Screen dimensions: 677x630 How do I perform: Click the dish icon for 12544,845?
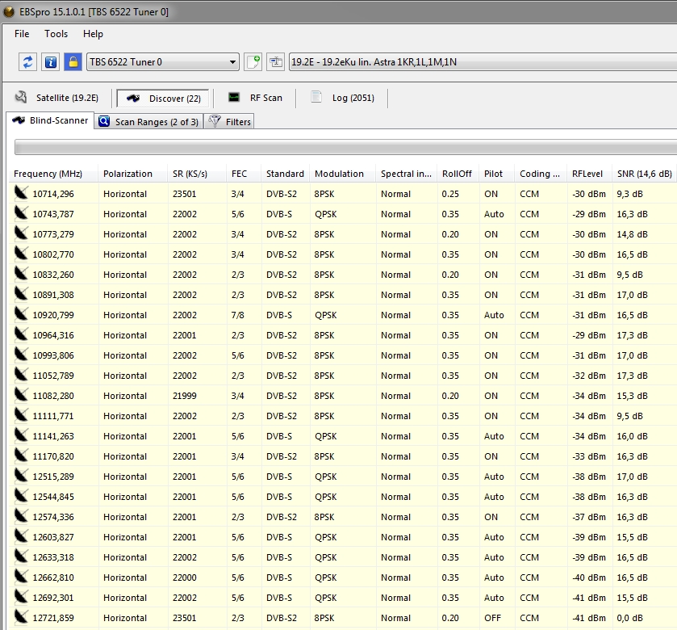tap(21, 496)
